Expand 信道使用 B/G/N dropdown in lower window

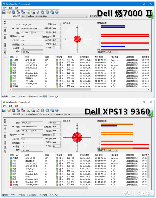click(x=108, y=150)
